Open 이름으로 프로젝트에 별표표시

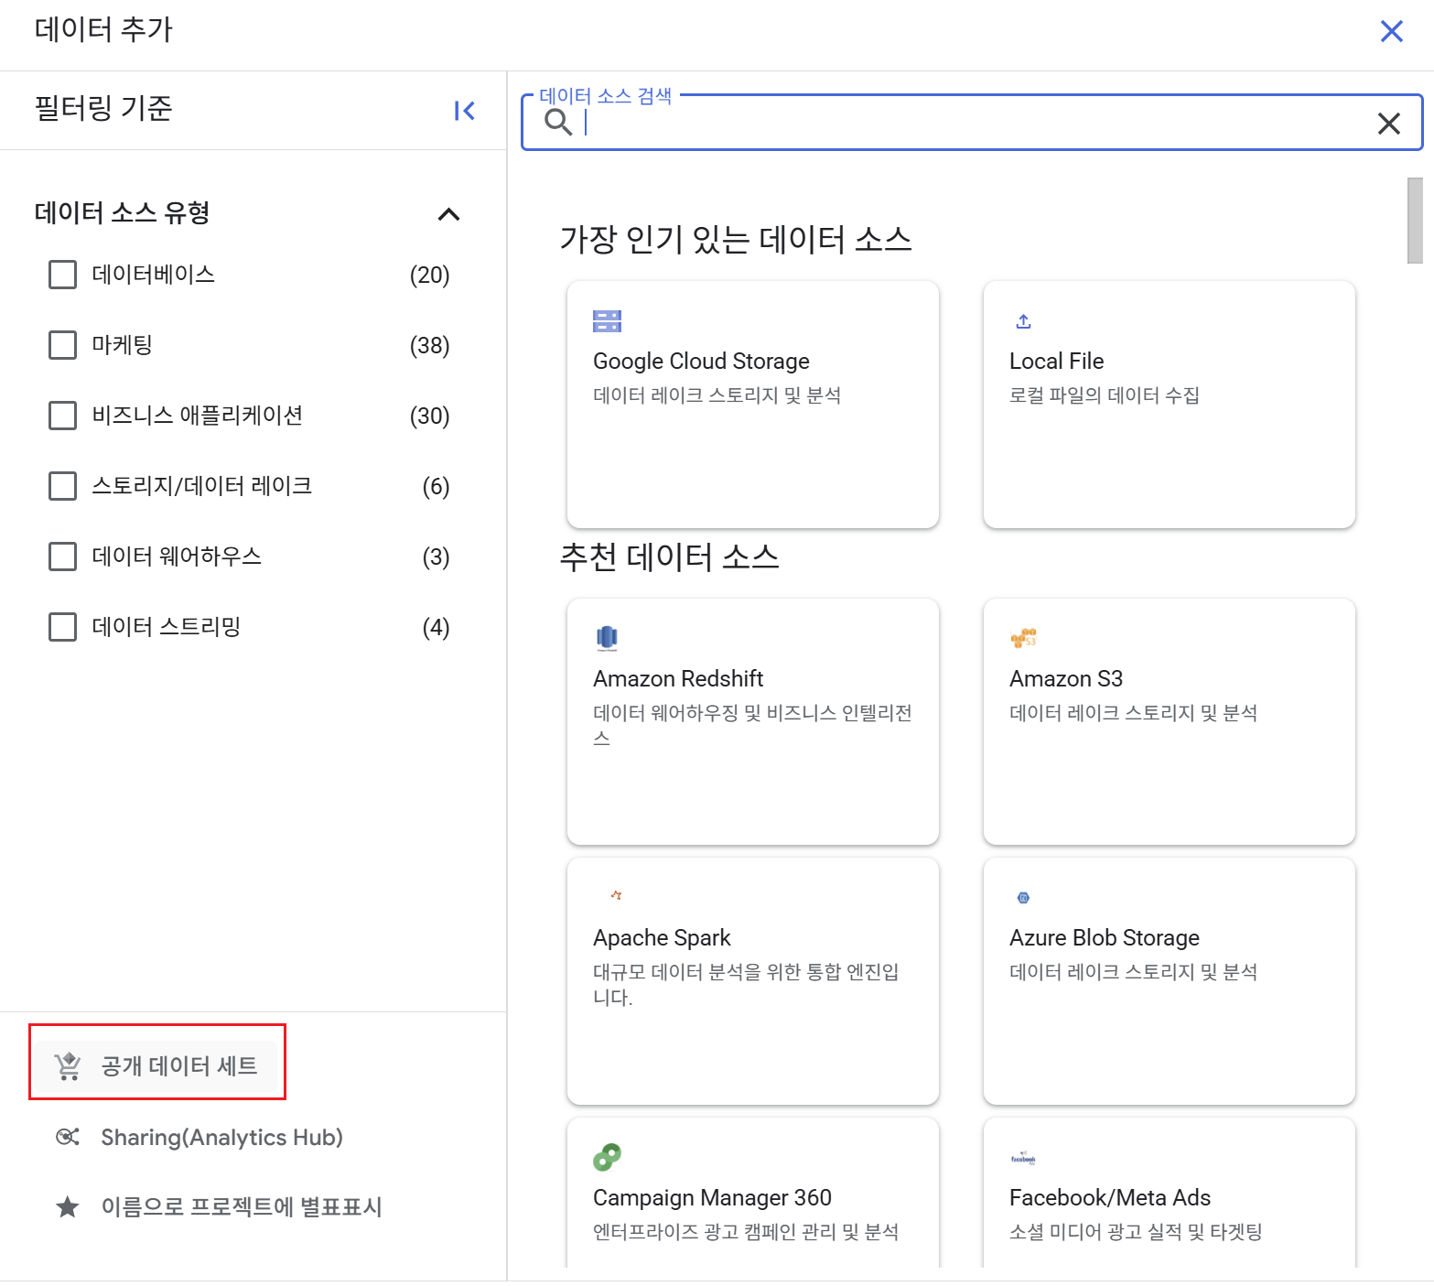pyautogui.click(x=218, y=1207)
